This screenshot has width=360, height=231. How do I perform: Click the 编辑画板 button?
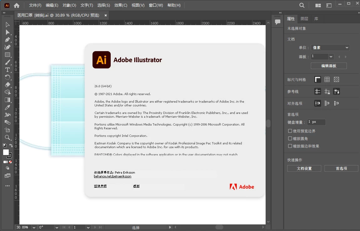point(328,66)
